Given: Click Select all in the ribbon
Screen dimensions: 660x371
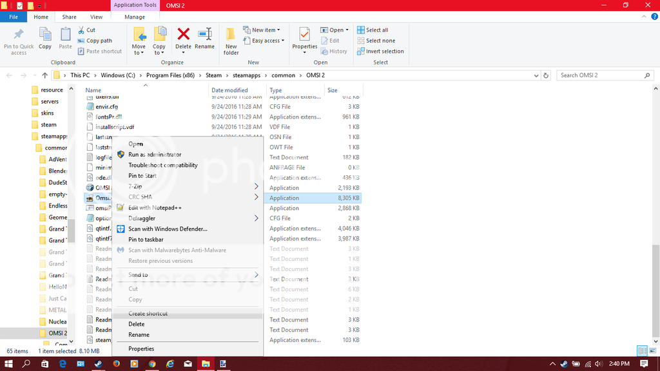Looking at the screenshot, I should 376,30.
